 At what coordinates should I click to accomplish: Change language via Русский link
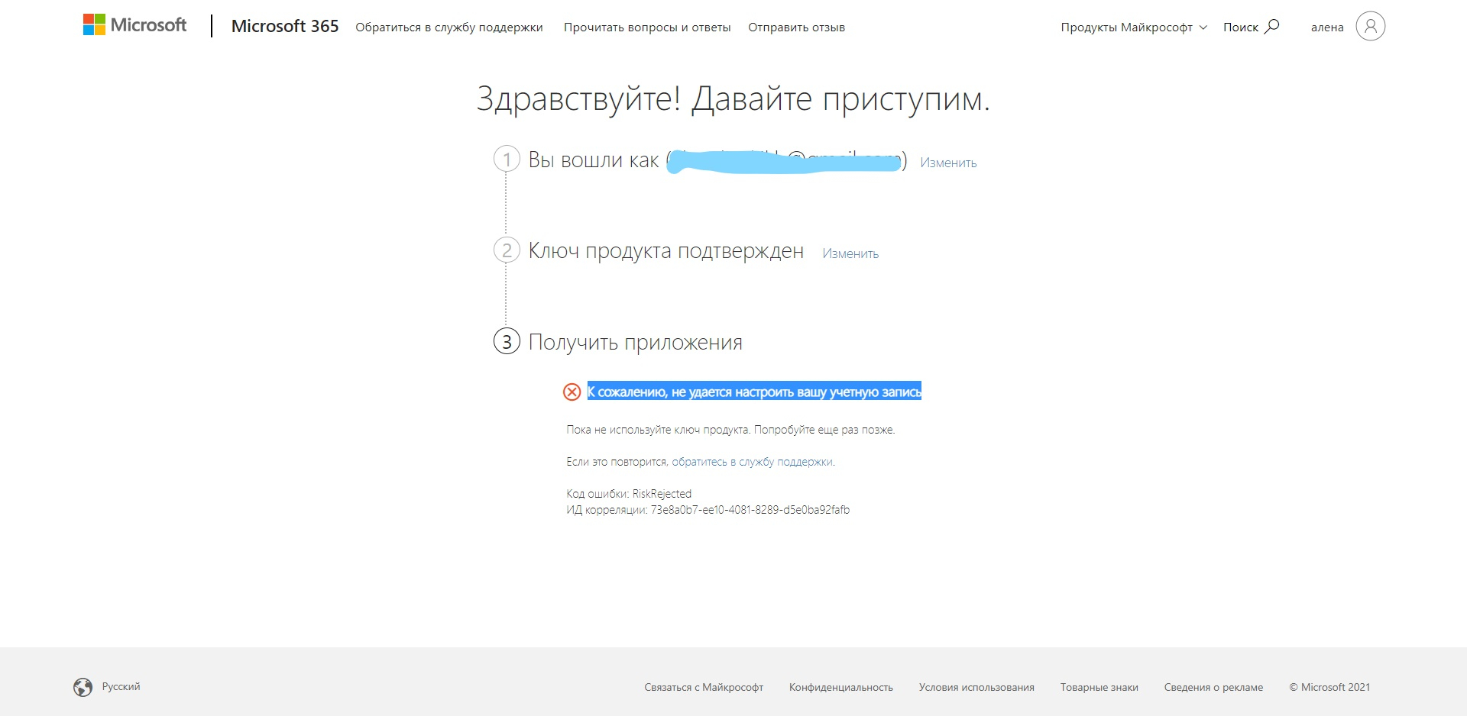(x=121, y=686)
